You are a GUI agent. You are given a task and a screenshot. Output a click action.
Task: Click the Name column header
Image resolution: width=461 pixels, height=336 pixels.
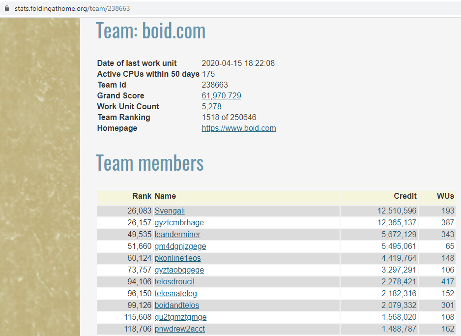tap(165, 196)
